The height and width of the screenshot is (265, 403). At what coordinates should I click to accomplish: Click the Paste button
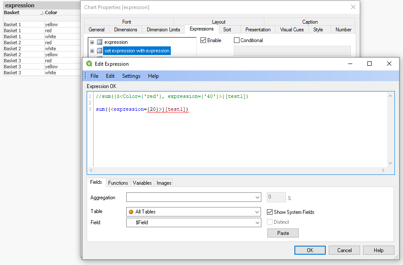pyautogui.click(x=283, y=233)
